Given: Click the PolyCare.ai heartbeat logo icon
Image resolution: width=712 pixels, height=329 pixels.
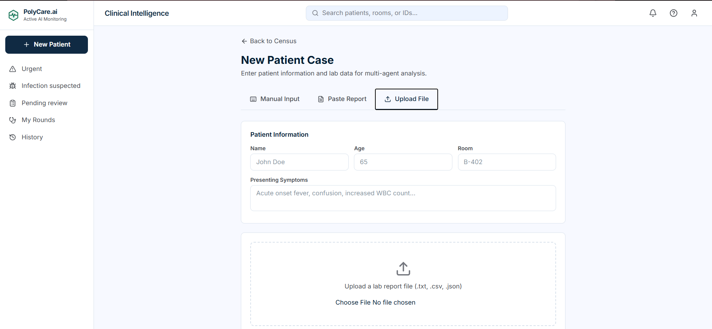Looking at the screenshot, I should click(14, 15).
